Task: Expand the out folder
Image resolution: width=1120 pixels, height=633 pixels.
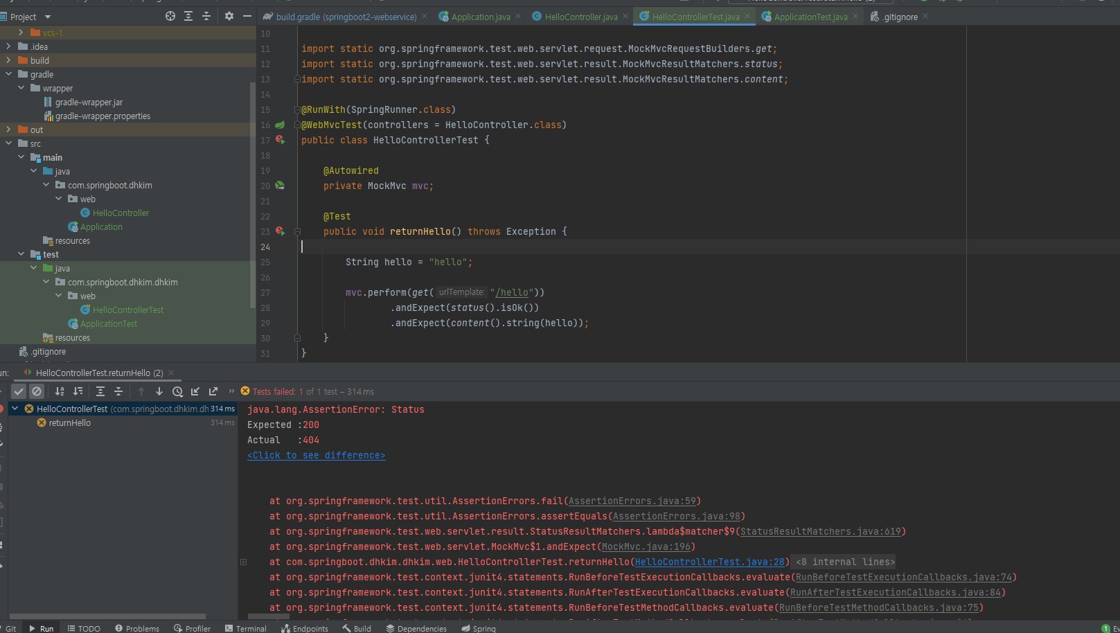Action: click(x=8, y=130)
